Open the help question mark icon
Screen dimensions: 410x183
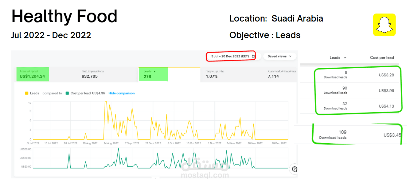point(295,169)
